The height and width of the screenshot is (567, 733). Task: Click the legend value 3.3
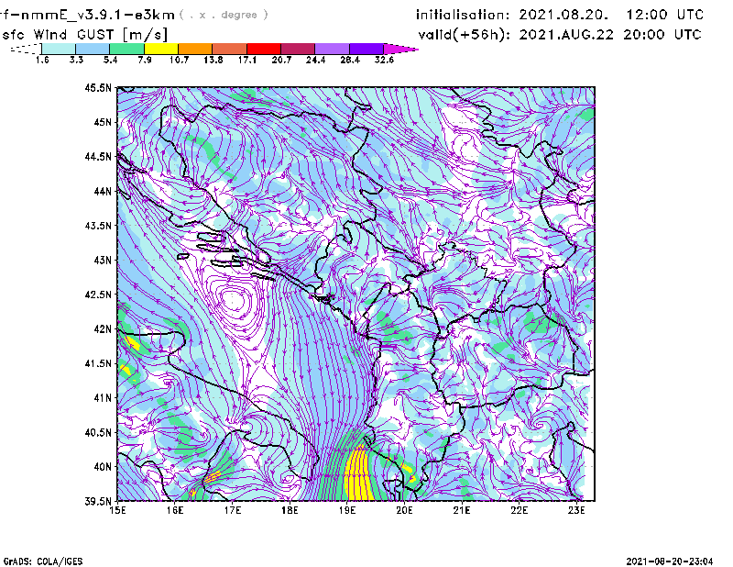(76, 60)
